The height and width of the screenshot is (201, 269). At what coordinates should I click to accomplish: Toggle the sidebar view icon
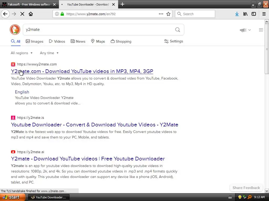[x=254, y=14]
